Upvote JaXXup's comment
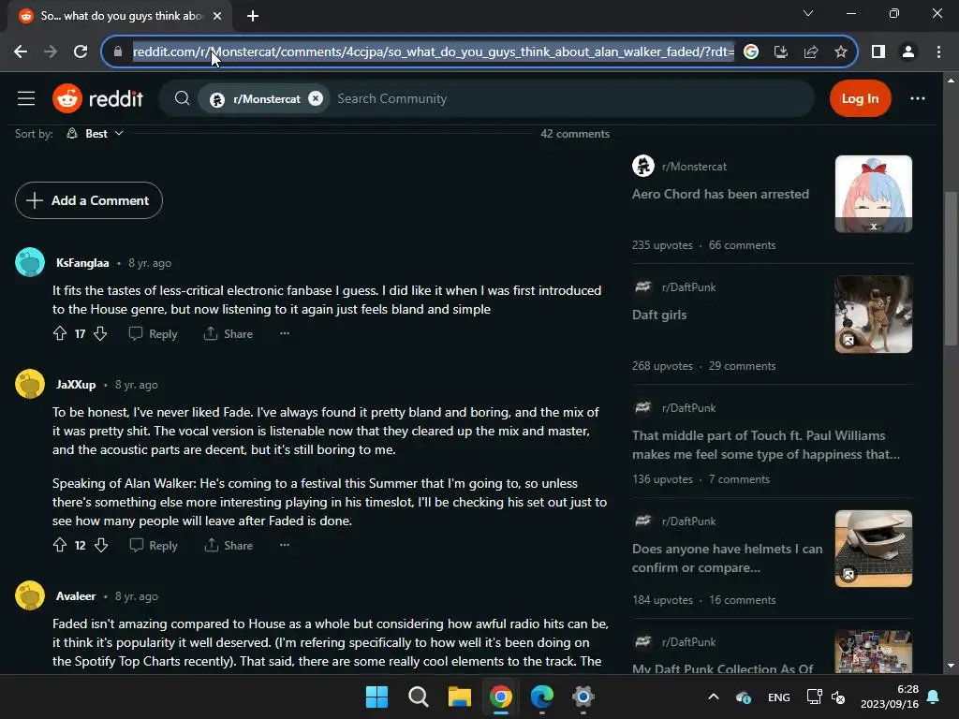Screen dimensions: 959x719 pos(60,546)
